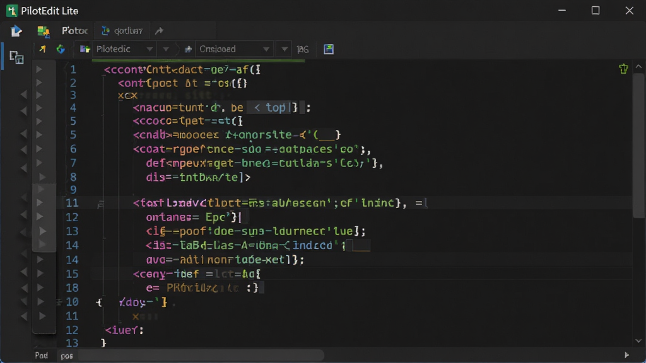Toggle the right-pointing fold arrow on line 7
The image size is (646, 363).
tap(40, 163)
